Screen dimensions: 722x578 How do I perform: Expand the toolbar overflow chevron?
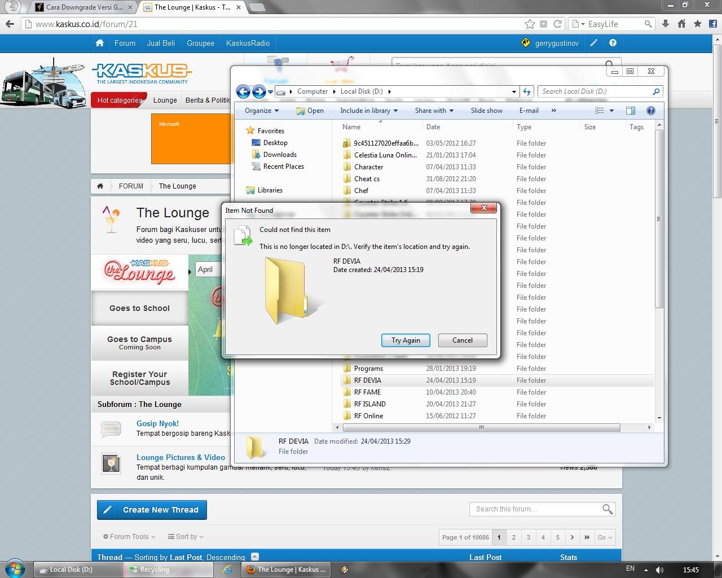pyautogui.click(x=553, y=111)
